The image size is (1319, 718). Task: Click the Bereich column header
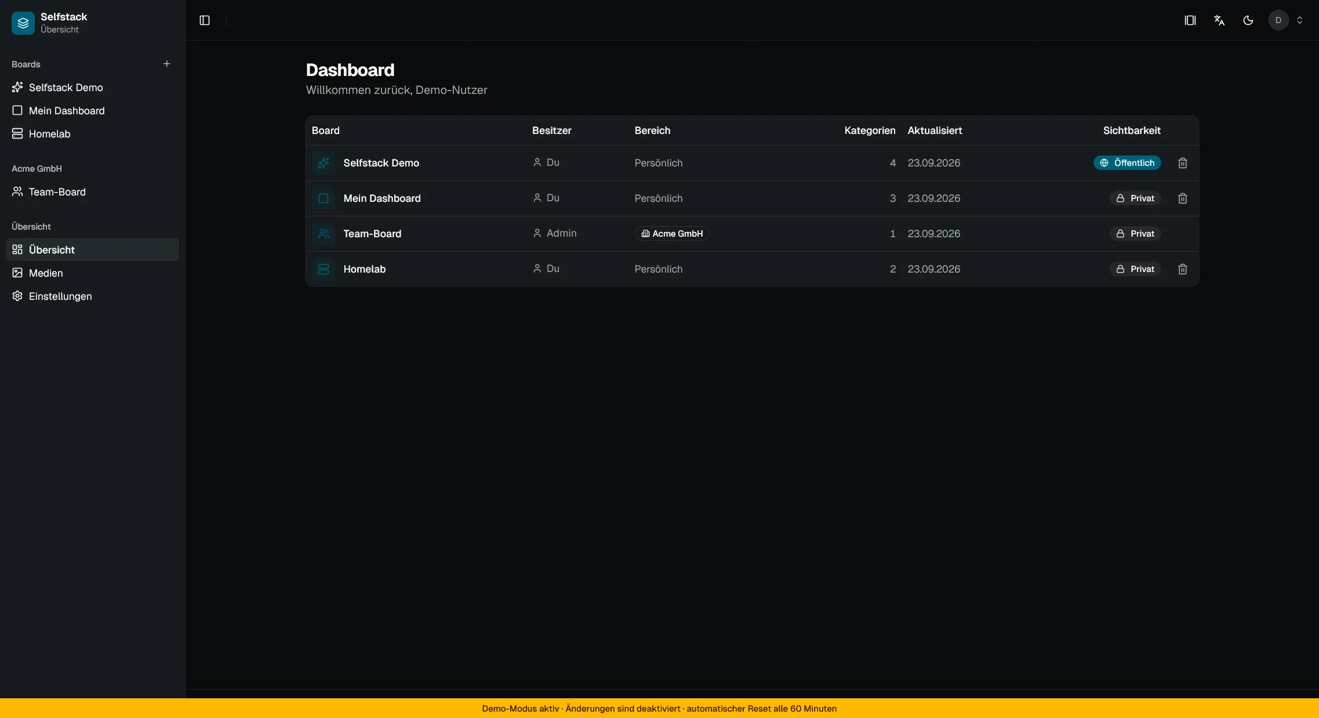tap(652, 130)
